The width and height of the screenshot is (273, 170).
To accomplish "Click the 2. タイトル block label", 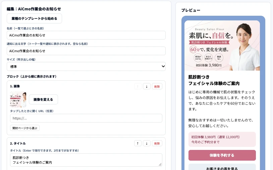I will 18,144.
